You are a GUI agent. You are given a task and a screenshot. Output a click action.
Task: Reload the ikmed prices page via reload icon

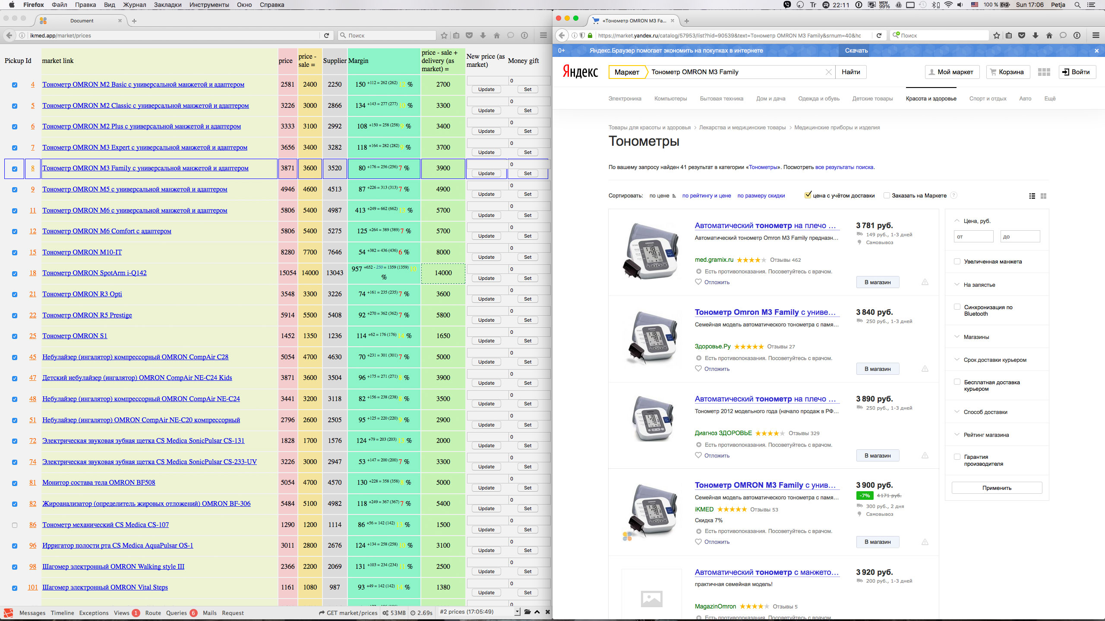(327, 35)
